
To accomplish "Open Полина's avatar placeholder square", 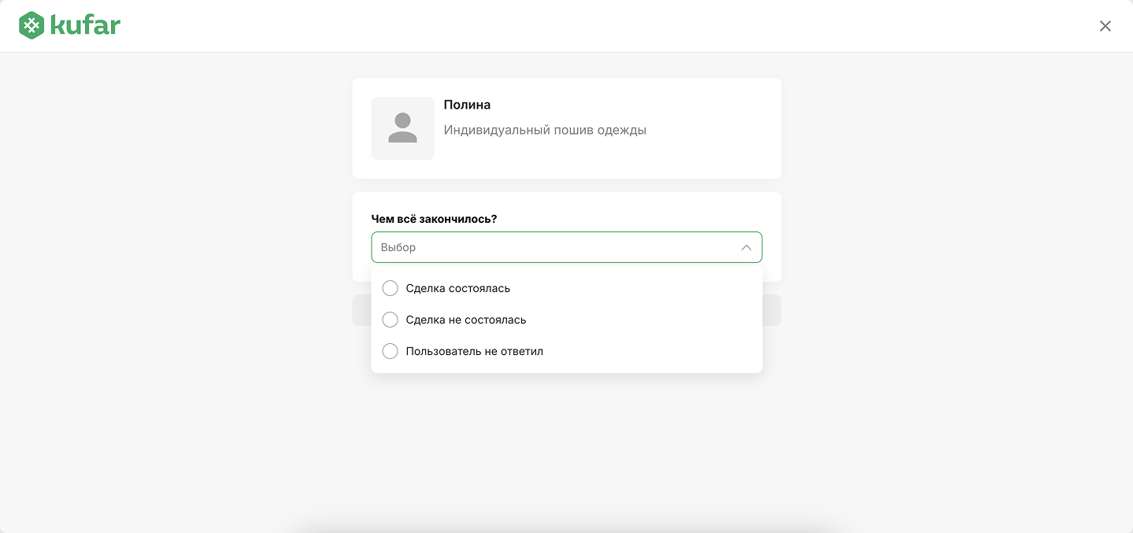I will click(x=402, y=128).
